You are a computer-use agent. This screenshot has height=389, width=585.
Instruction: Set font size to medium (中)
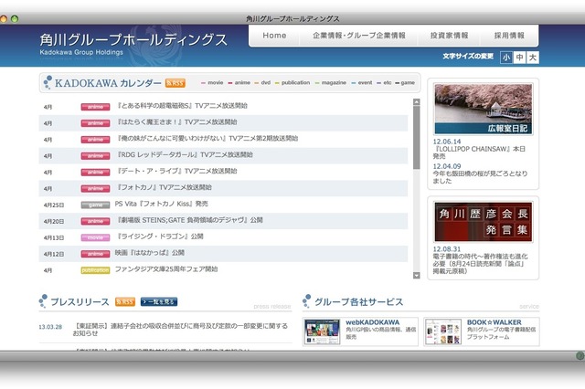[x=519, y=57]
